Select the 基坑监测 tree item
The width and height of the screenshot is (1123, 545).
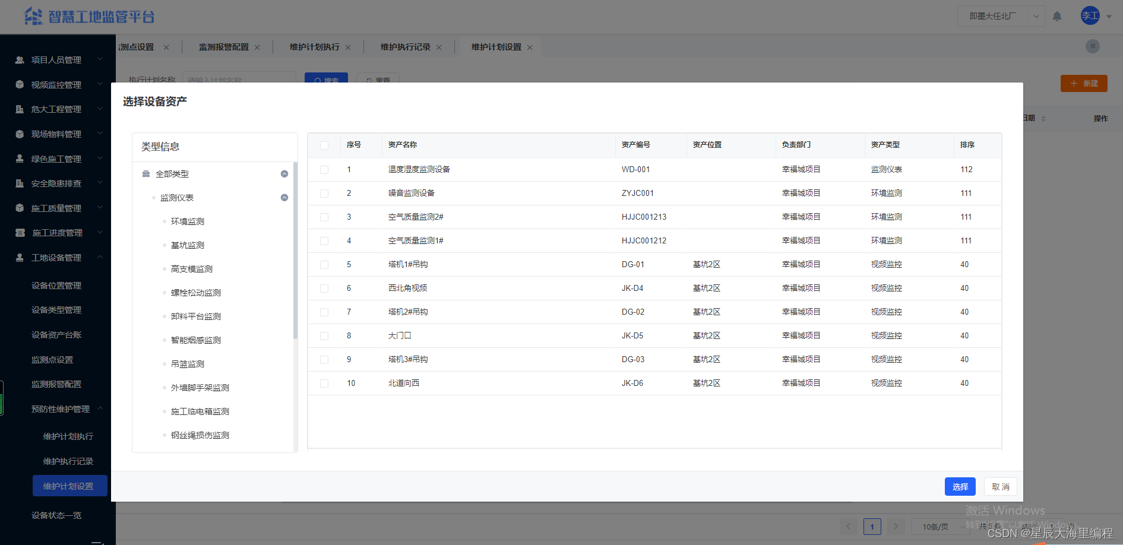(188, 245)
